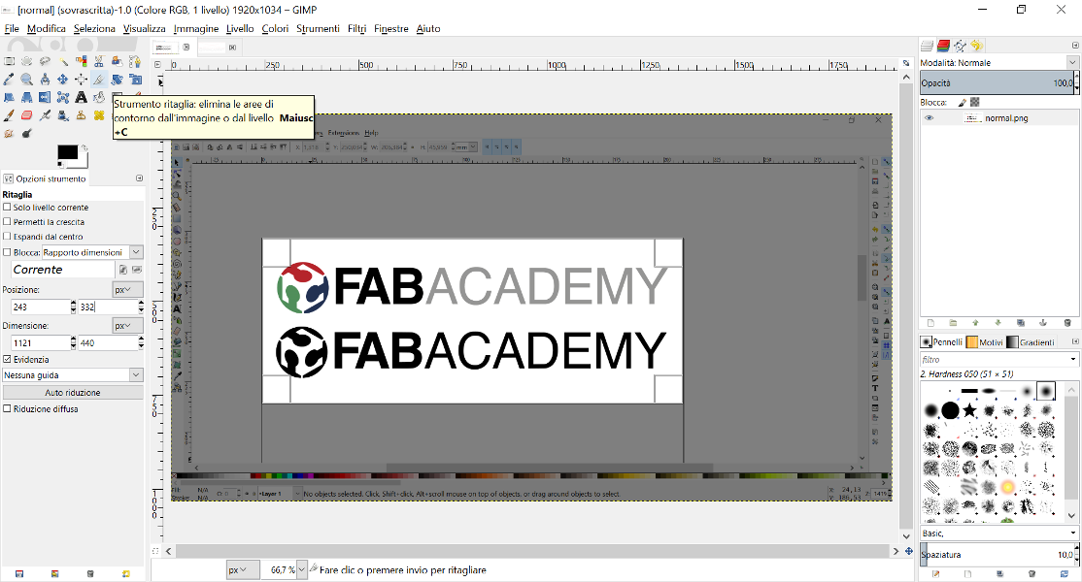This screenshot has width=1082, height=582.
Task: Select the Crop knife tool
Action: pos(99,80)
